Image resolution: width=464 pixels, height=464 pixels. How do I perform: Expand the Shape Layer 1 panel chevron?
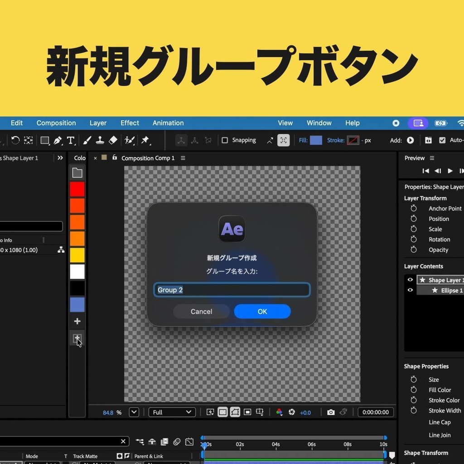tap(60, 158)
